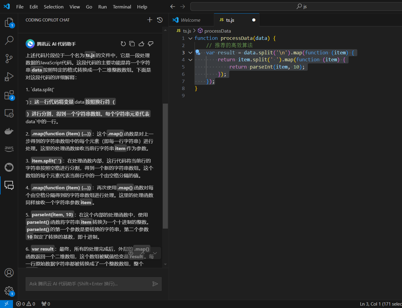Image resolution: width=402 pixels, height=308 pixels.
Task: Open chat history in Coding Copilot Chat
Action: [x=160, y=20]
